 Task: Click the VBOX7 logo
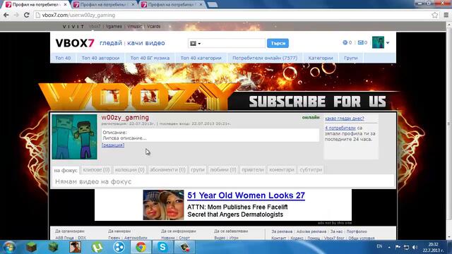[75, 43]
